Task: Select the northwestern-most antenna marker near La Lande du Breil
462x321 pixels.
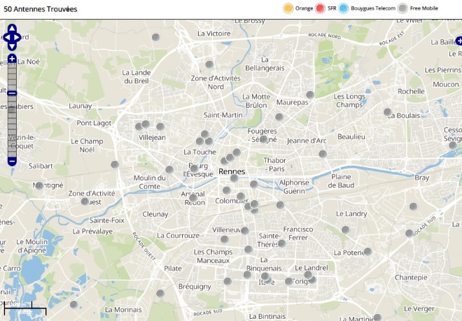Action: tap(155, 37)
